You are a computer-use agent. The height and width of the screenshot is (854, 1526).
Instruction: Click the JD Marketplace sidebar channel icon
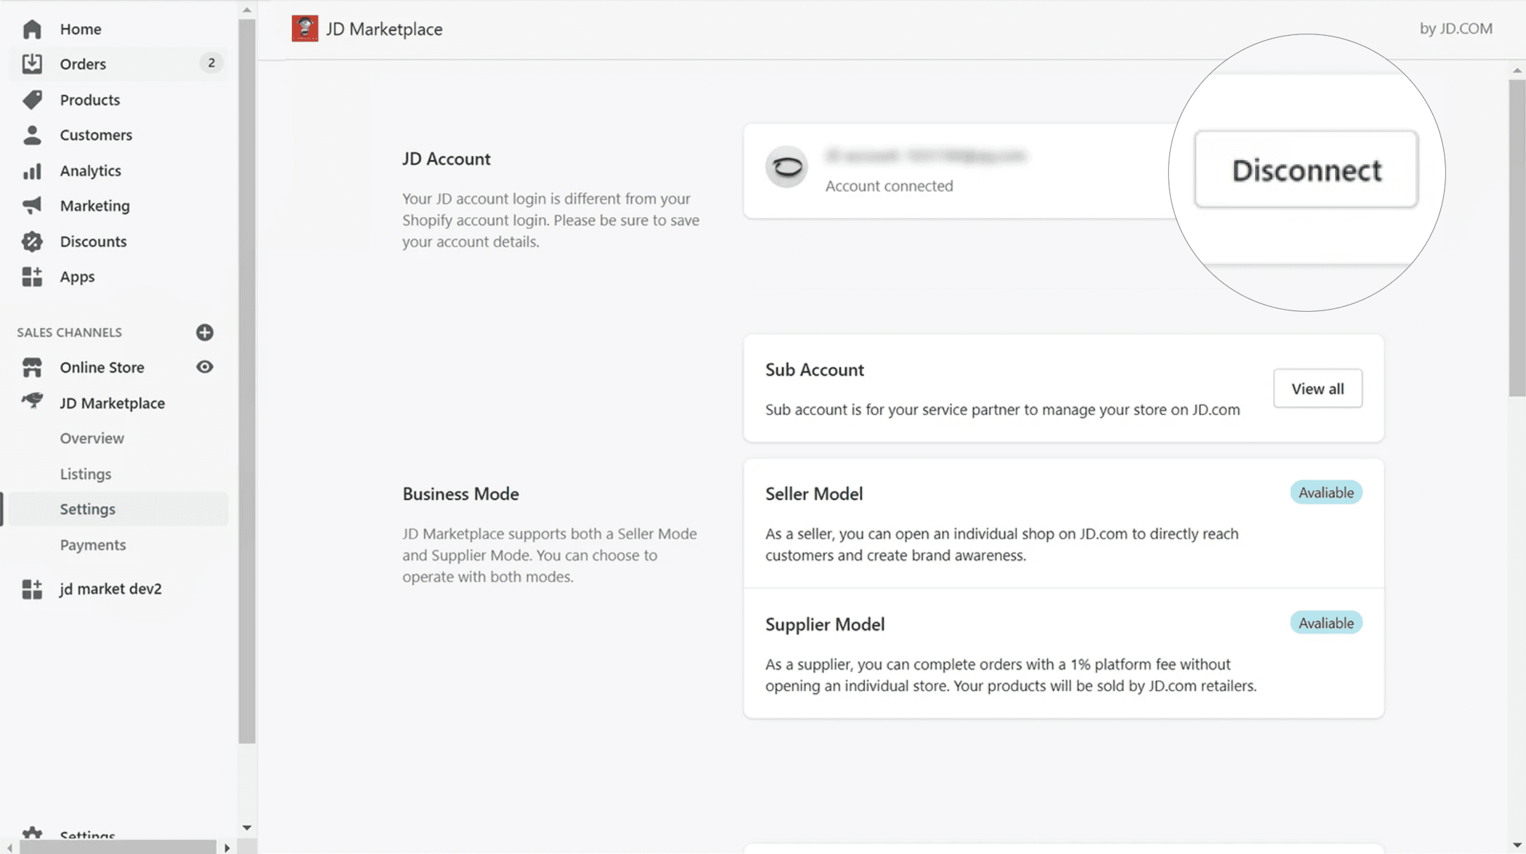(32, 402)
